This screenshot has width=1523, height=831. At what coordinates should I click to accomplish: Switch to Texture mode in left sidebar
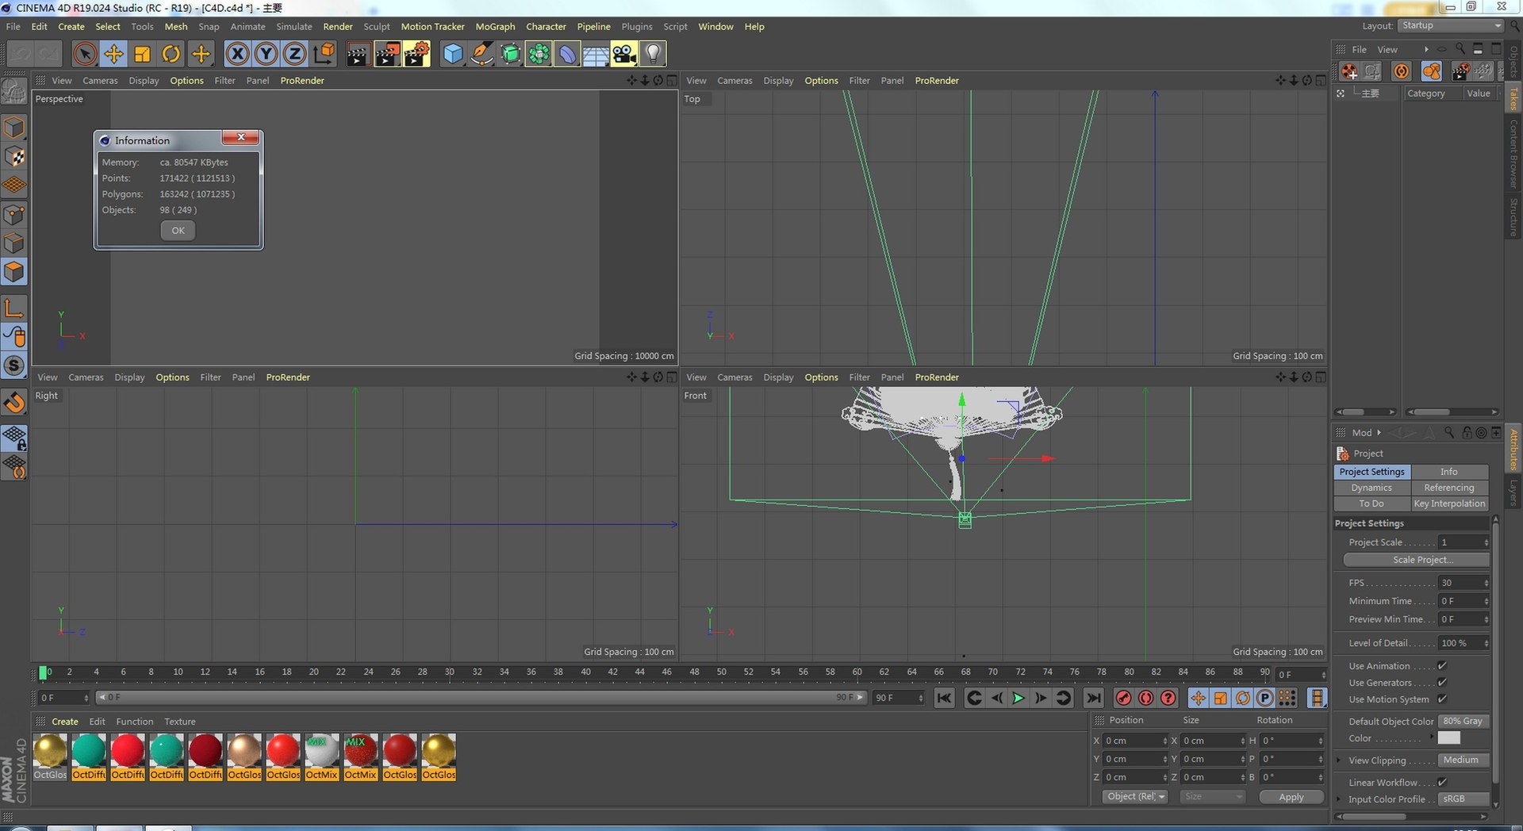click(14, 156)
